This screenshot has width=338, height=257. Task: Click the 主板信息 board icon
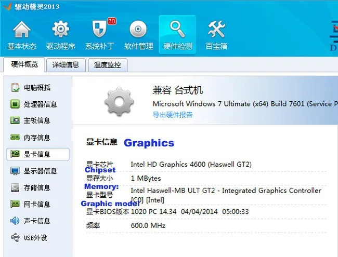[15, 120]
